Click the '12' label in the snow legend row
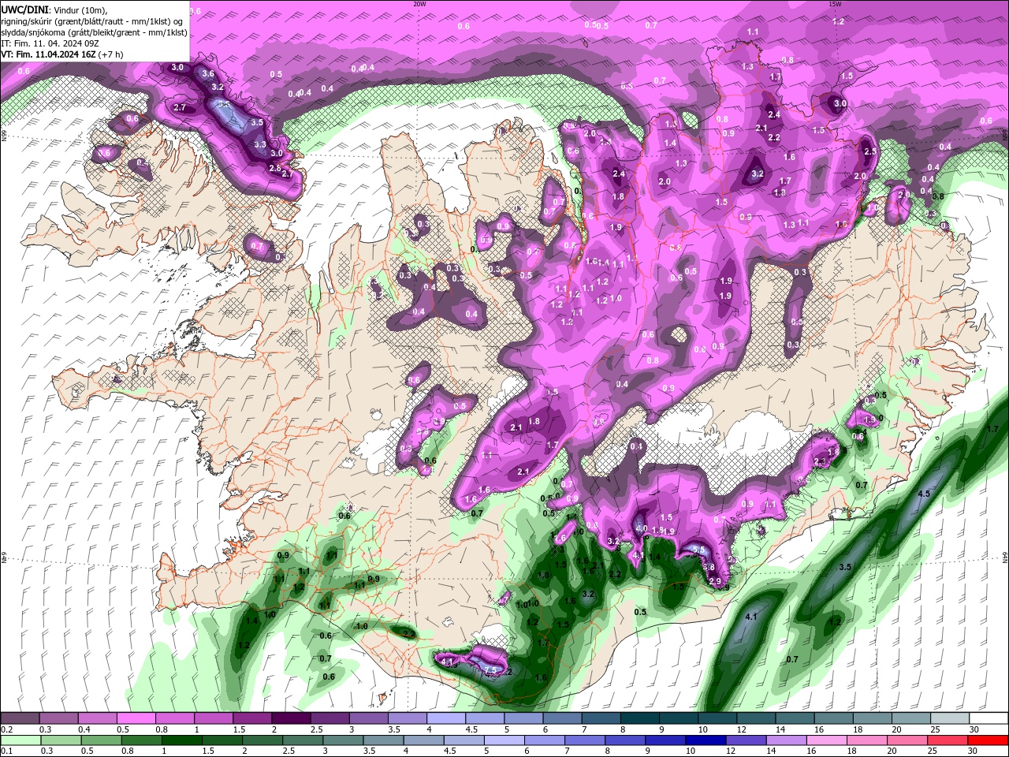This screenshot has width=1009, height=757. coord(741,729)
